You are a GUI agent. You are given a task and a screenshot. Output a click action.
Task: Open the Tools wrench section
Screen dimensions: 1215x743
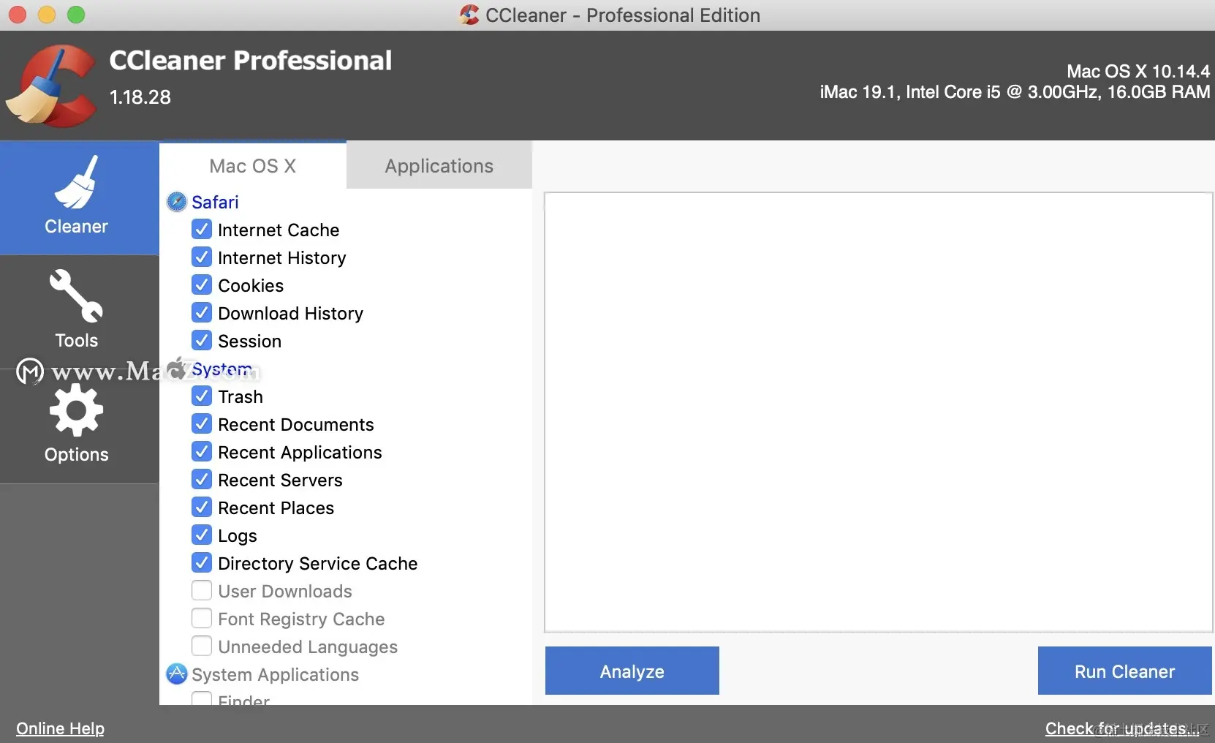[79, 312]
